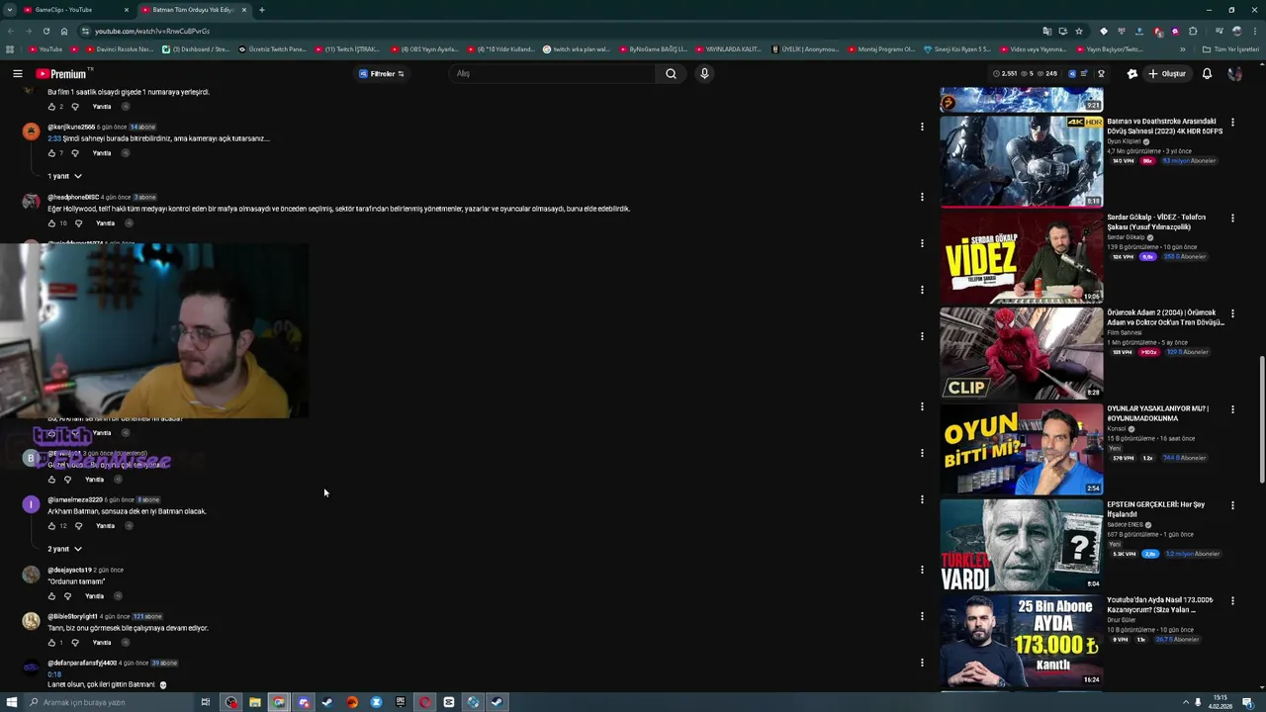The width and height of the screenshot is (1266, 712).
Task: Expand the 2 yanıt replies
Action: click(x=65, y=549)
